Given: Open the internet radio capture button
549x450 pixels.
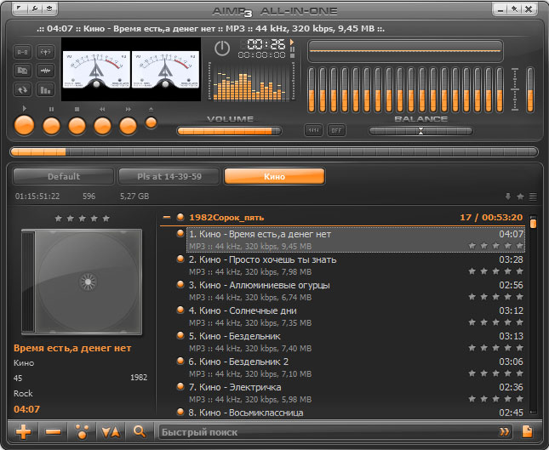Looking at the screenshot, I should click(45, 52).
